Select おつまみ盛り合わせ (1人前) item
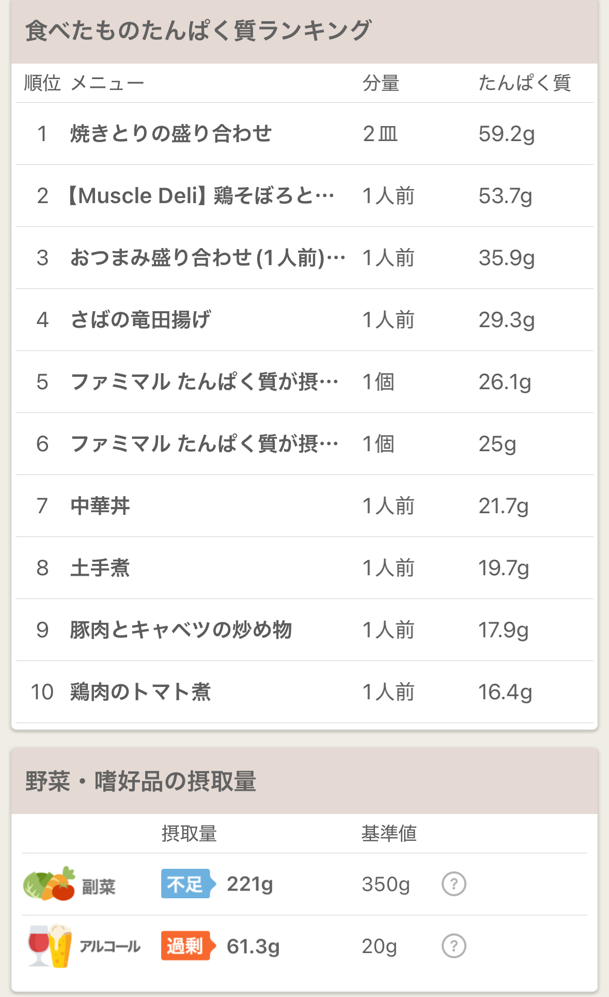 pos(304,258)
